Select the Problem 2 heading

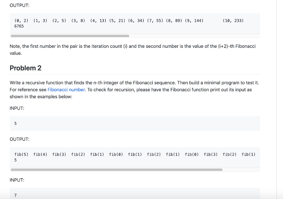(25, 68)
